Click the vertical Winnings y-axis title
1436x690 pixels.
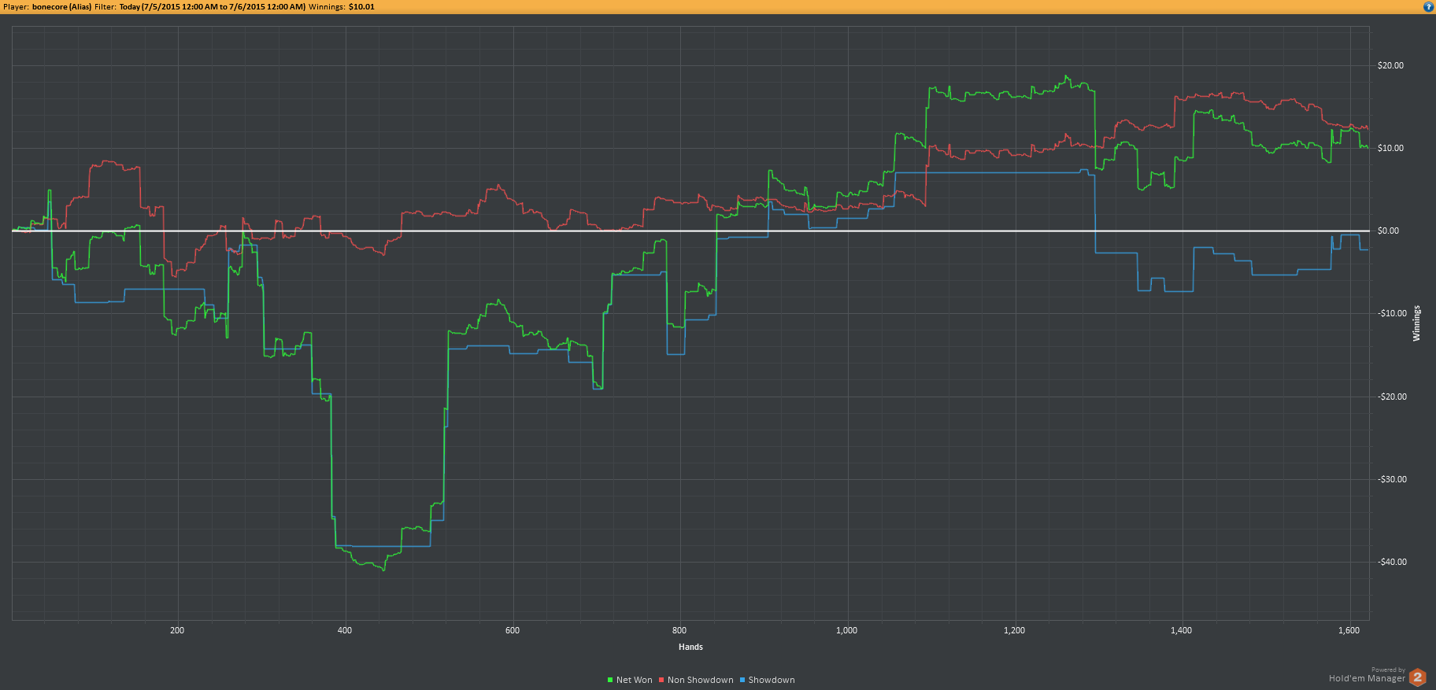coord(1416,323)
